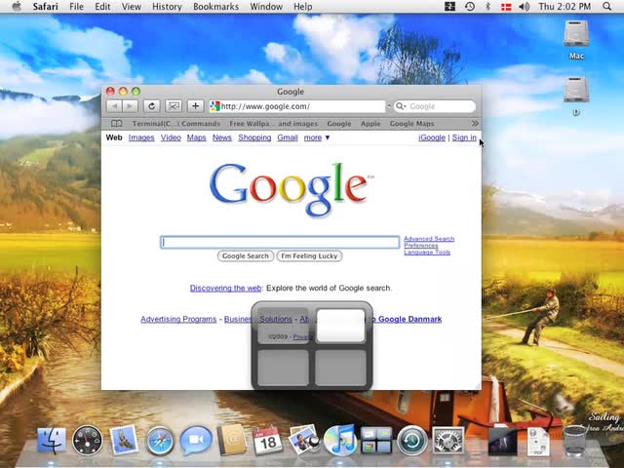Open System Preferences gear in Dock

[x=448, y=441]
